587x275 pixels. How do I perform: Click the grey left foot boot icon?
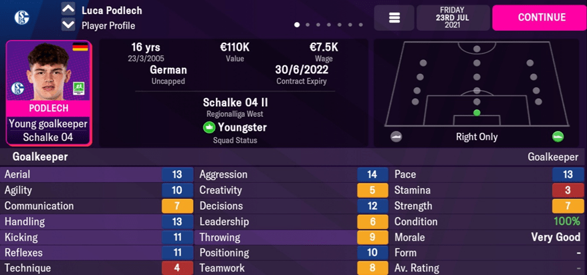(396, 137)
